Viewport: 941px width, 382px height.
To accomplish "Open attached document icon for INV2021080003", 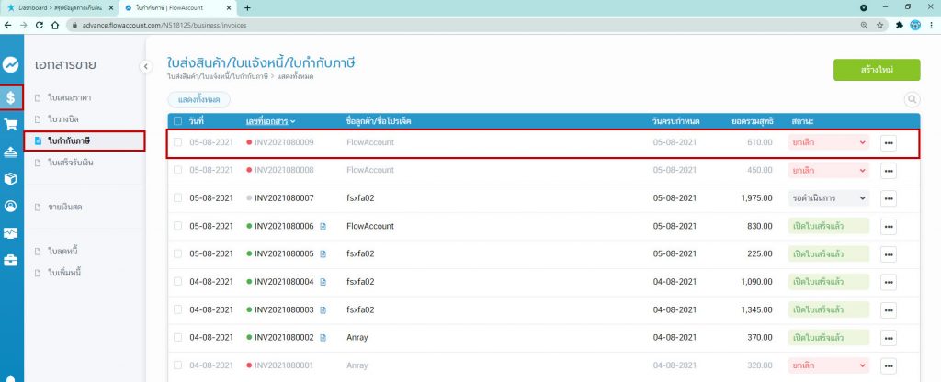I will (x=323, y=310).
